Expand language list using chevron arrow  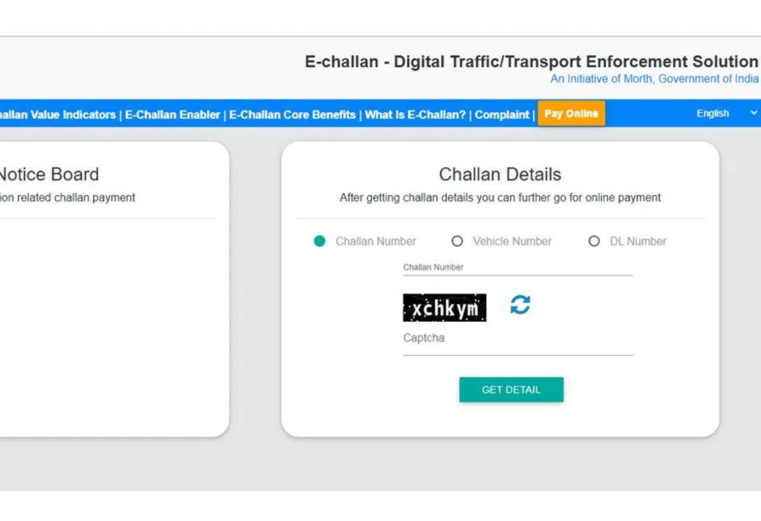pyautogui.click(x=753, y=113)
